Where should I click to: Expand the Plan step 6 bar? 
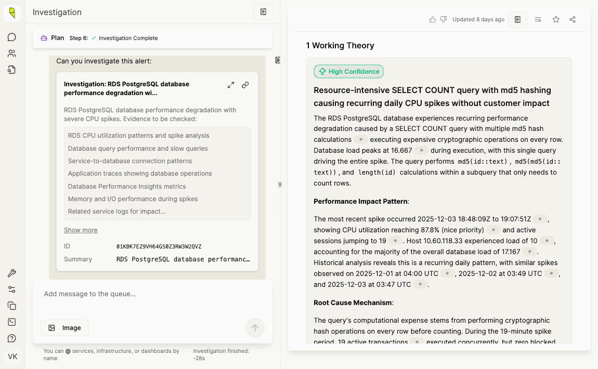(152, 38)
